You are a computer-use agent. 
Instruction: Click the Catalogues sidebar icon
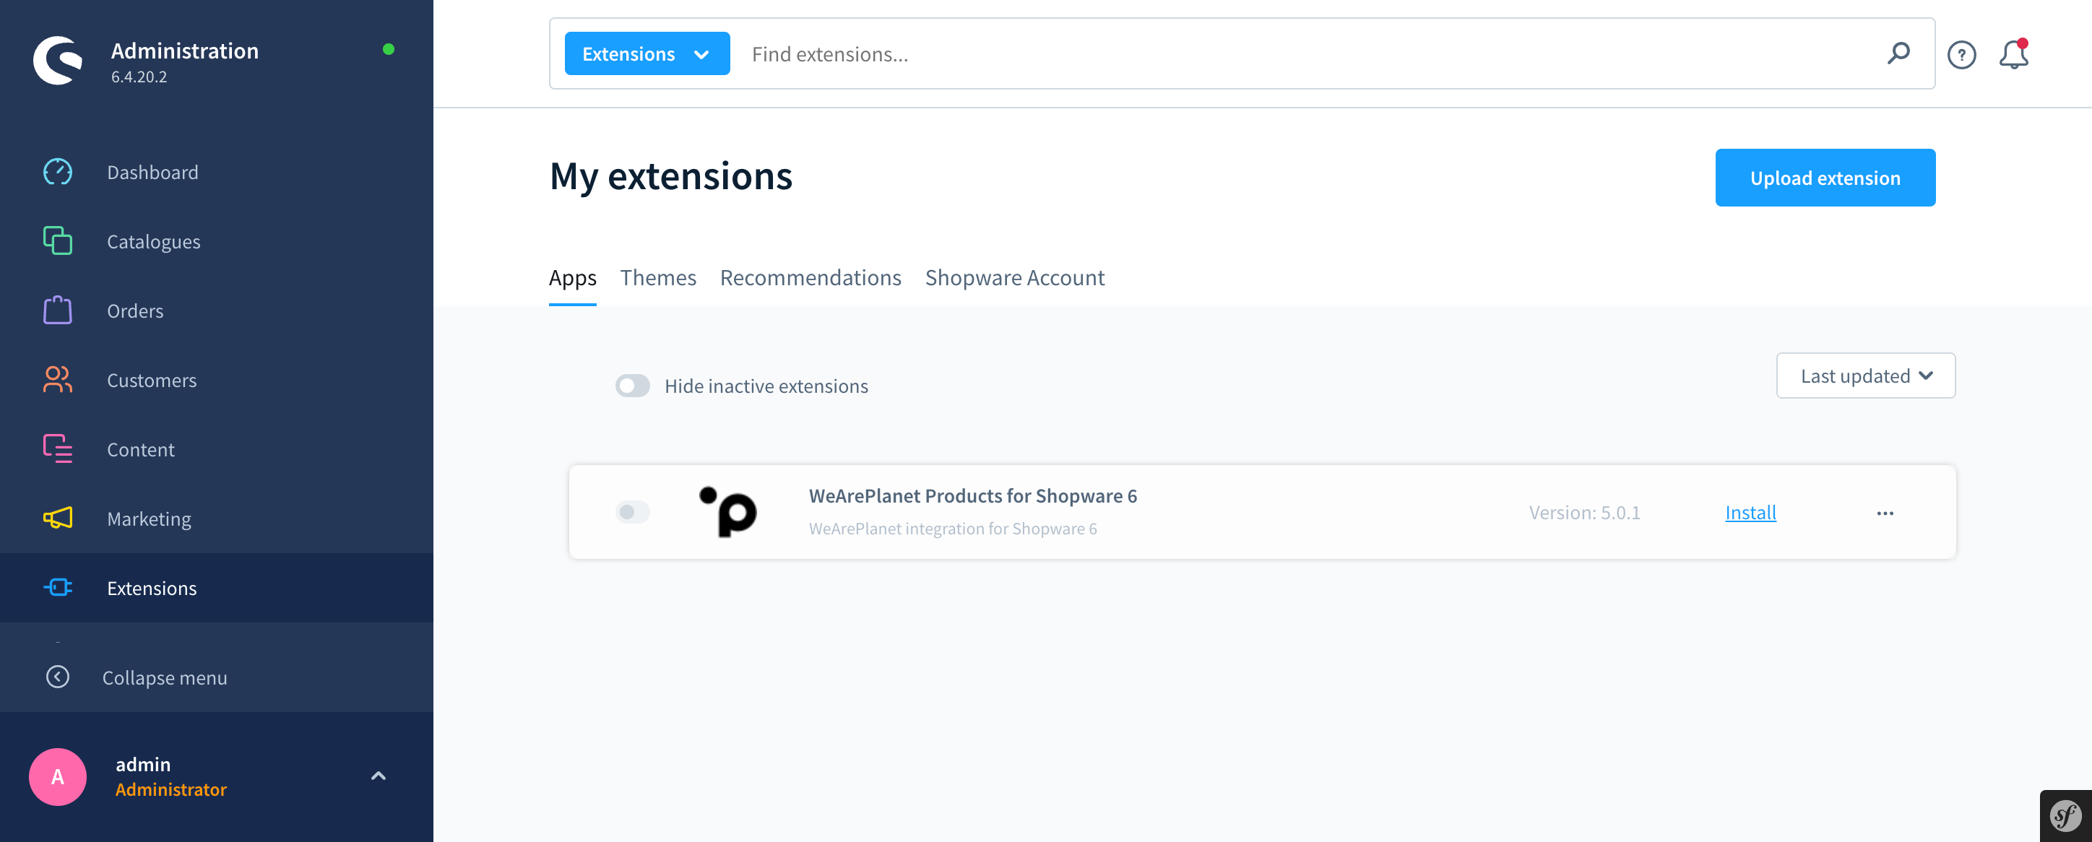58,241
